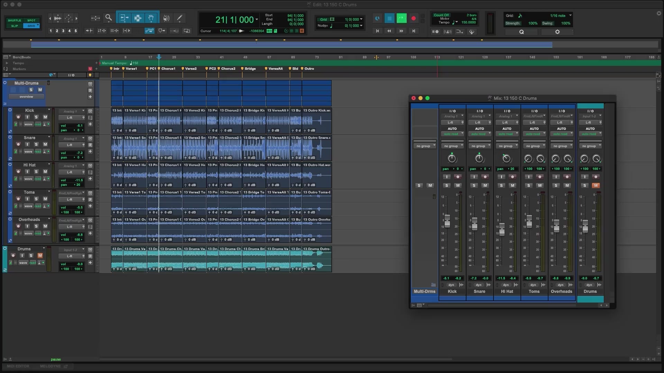
Task: Switch to the MIDI EDITOR tab
Action: [18, 366]
